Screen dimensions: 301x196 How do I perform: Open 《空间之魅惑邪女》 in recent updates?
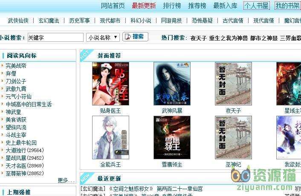131,189
